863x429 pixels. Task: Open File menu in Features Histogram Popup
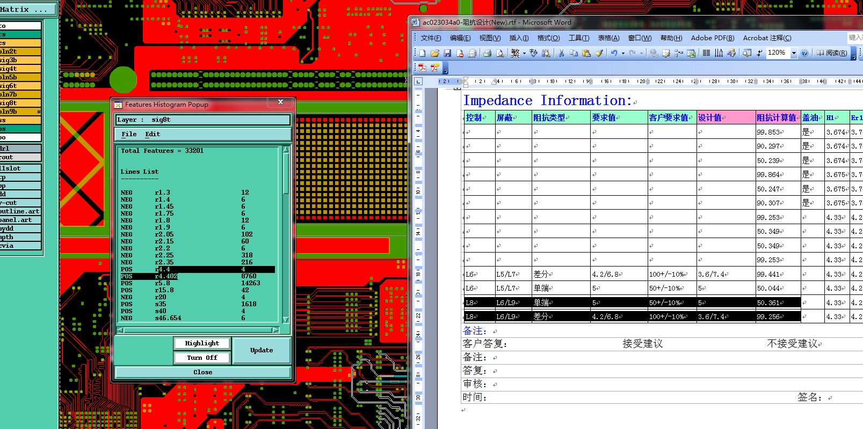click(129, 134)
